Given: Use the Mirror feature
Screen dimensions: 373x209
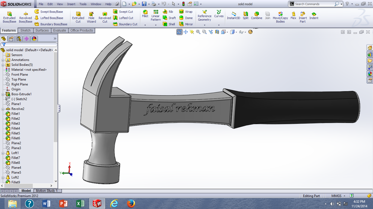Looking at the screenshot, I should pos(186,24).
